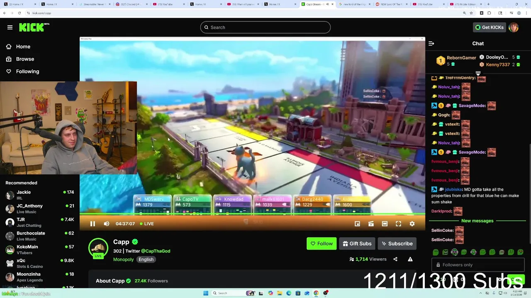Click the kick.com/capp address bar
Viewport: 531px width, 298px height.
coord(232,13)
